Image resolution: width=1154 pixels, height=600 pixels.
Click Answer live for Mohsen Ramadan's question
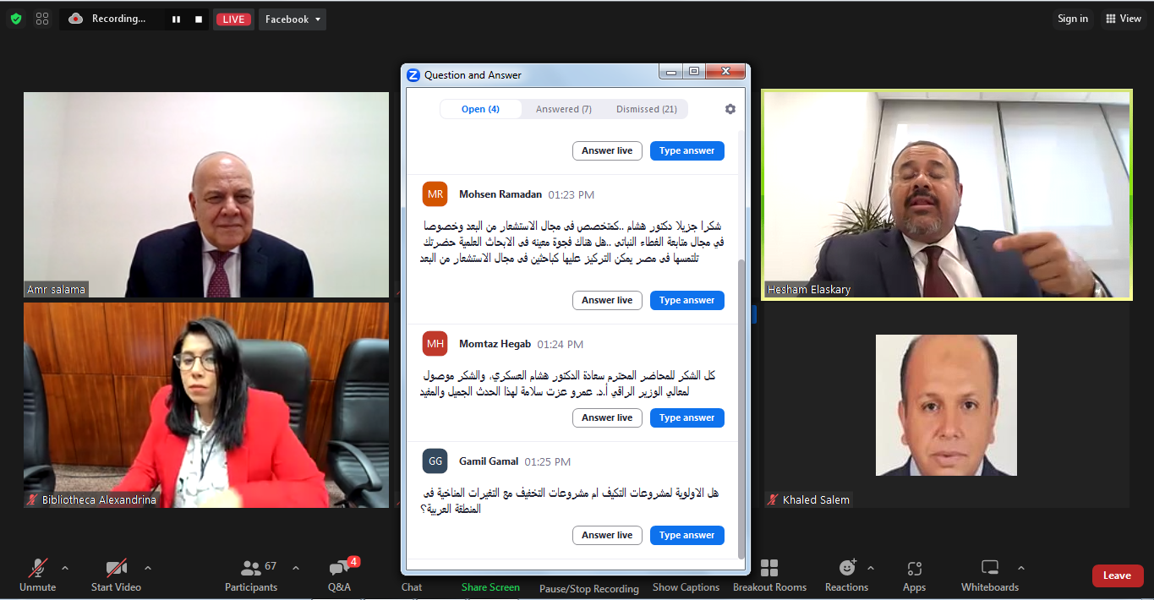click(607, 300)
